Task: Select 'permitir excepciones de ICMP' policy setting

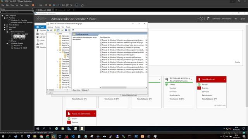Action: pos(123,53)
